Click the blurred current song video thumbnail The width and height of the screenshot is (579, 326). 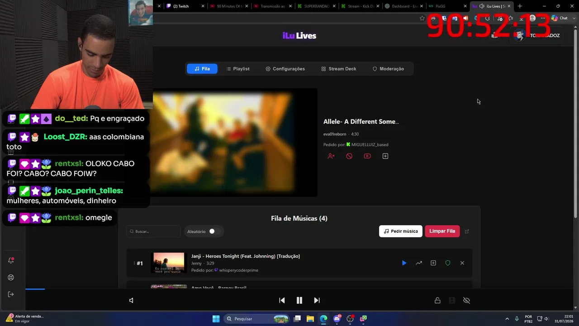[x=235, y=142]
